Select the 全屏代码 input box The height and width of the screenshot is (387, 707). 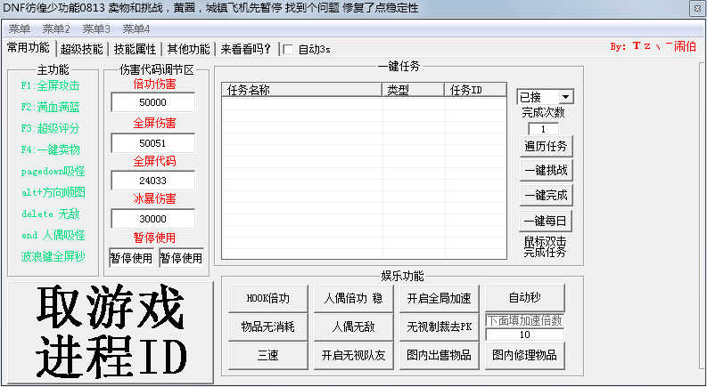(152, 181)
